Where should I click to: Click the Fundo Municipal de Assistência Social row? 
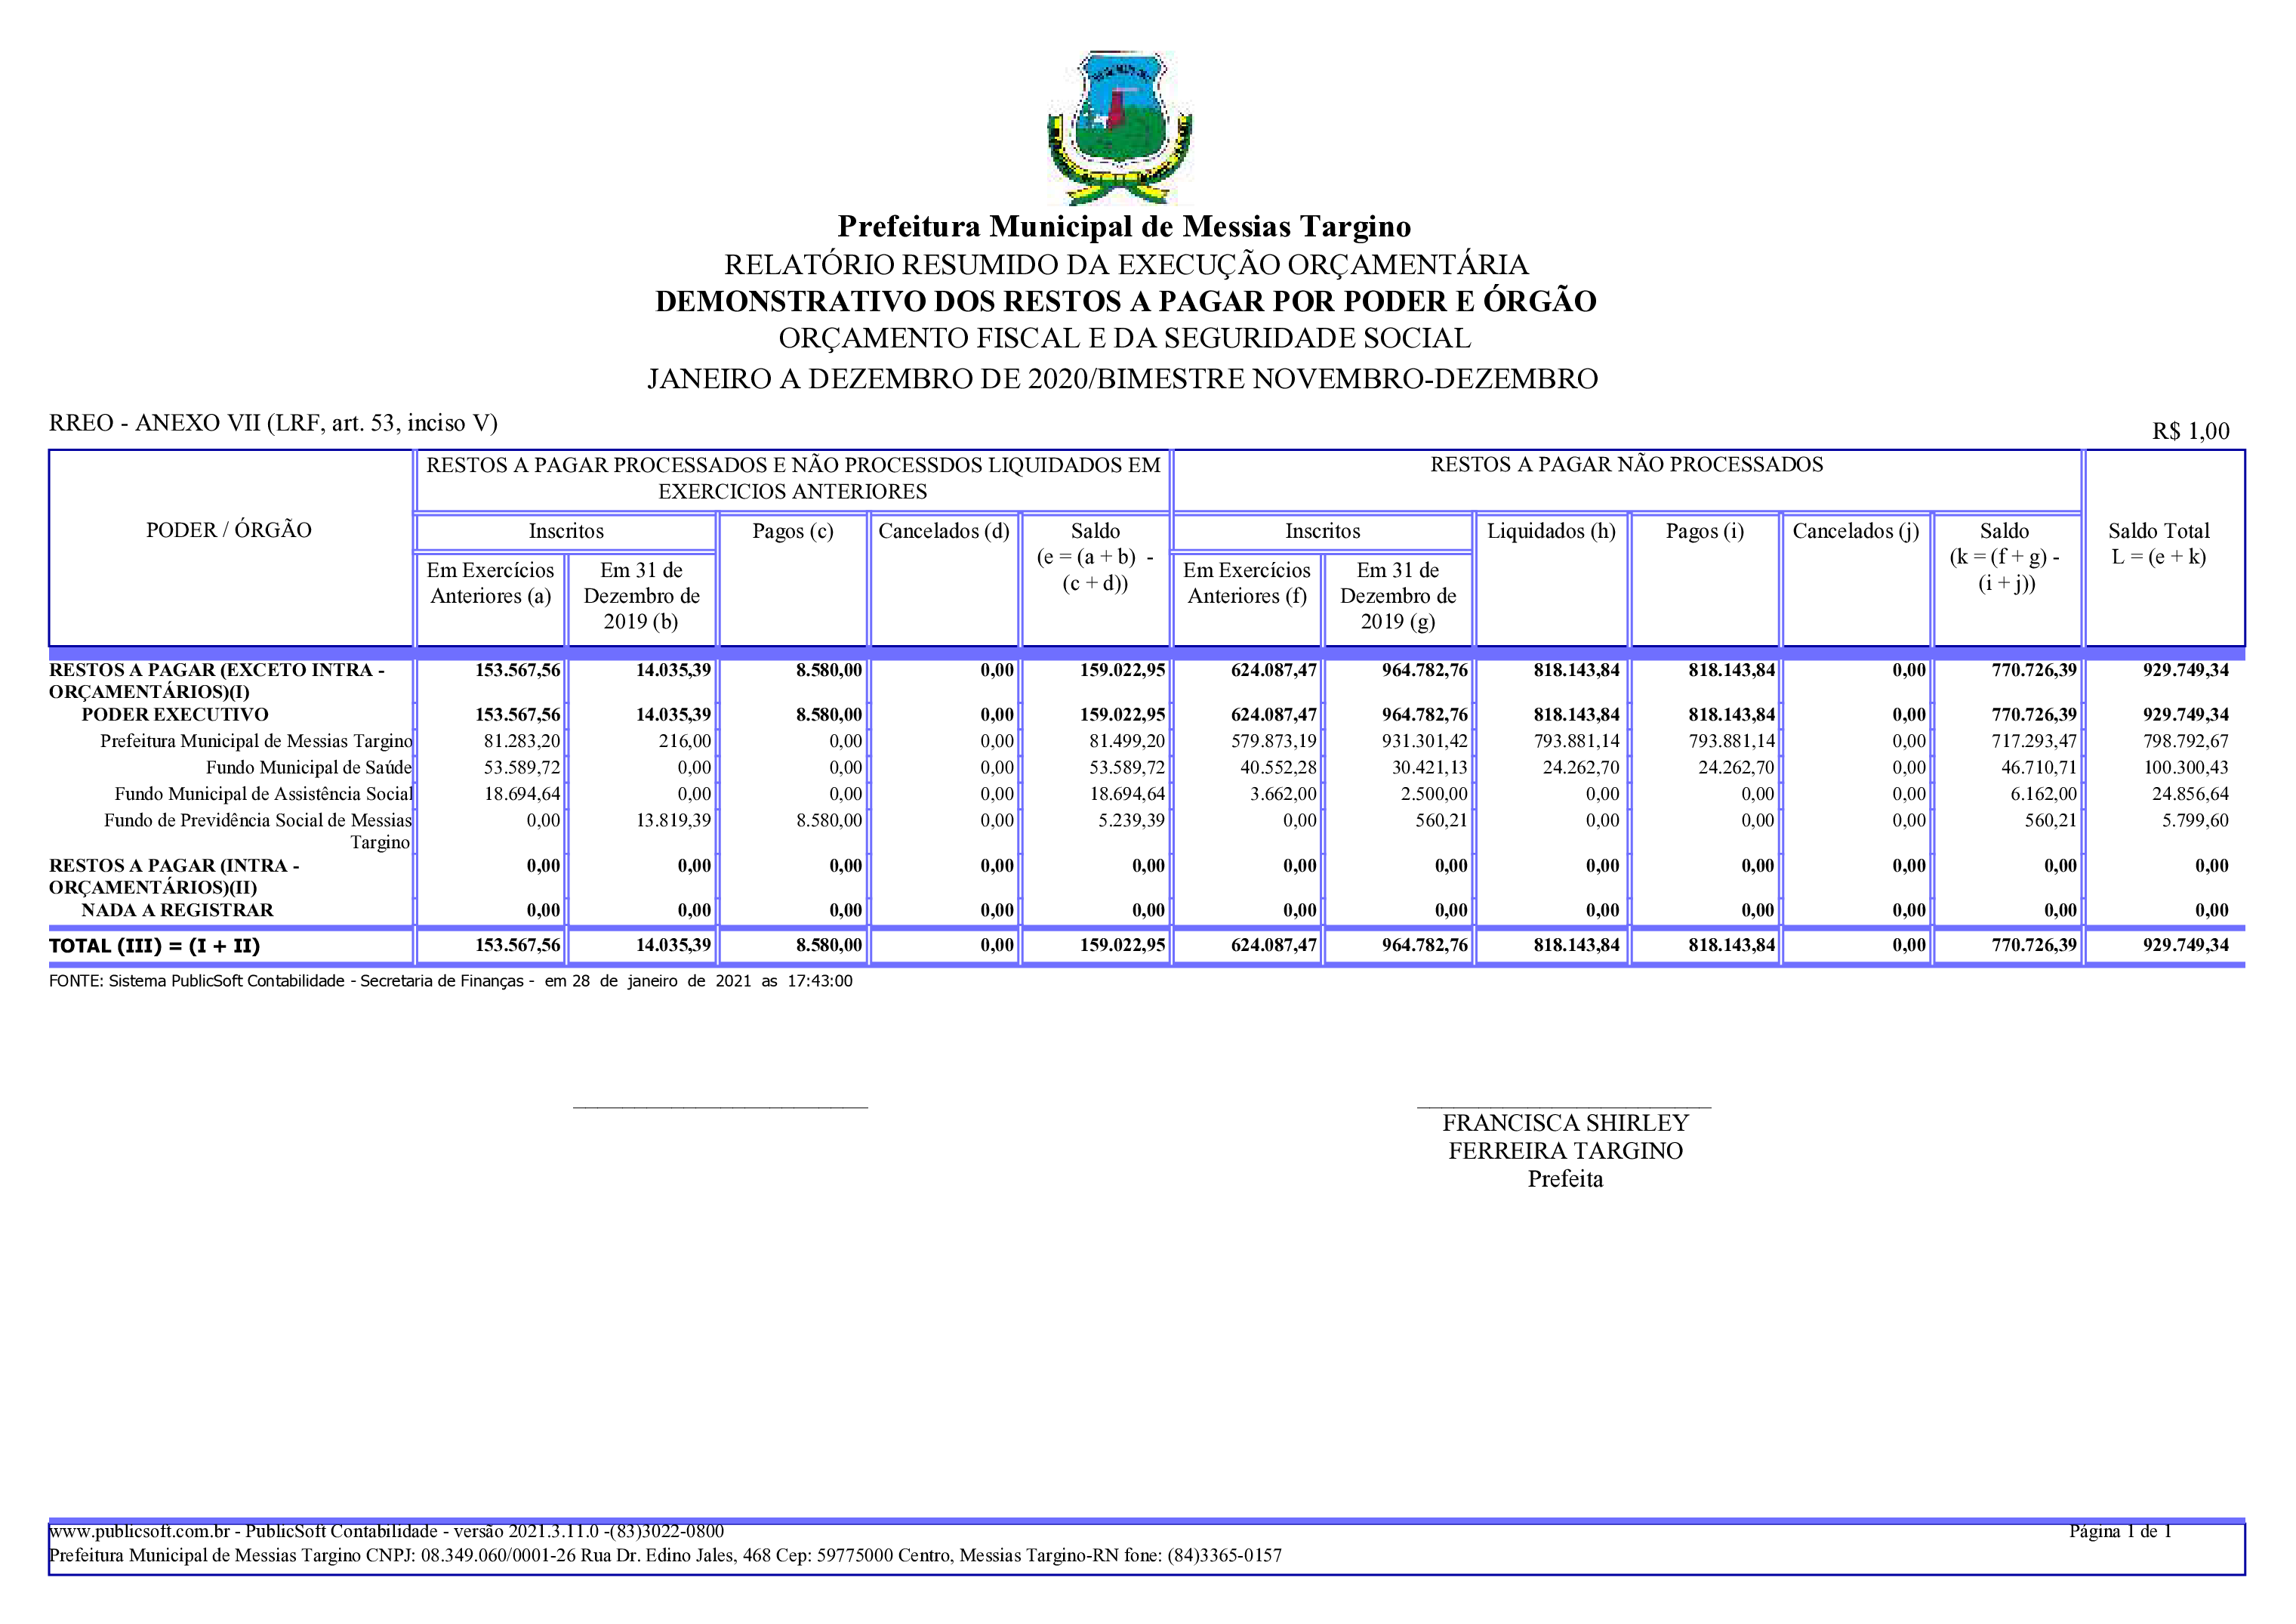(263, 793)
